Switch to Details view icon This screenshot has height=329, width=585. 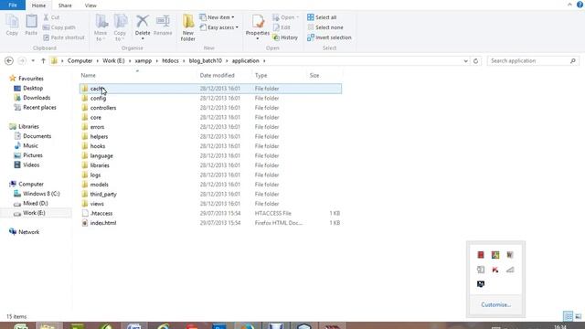(x=568, y=317)
